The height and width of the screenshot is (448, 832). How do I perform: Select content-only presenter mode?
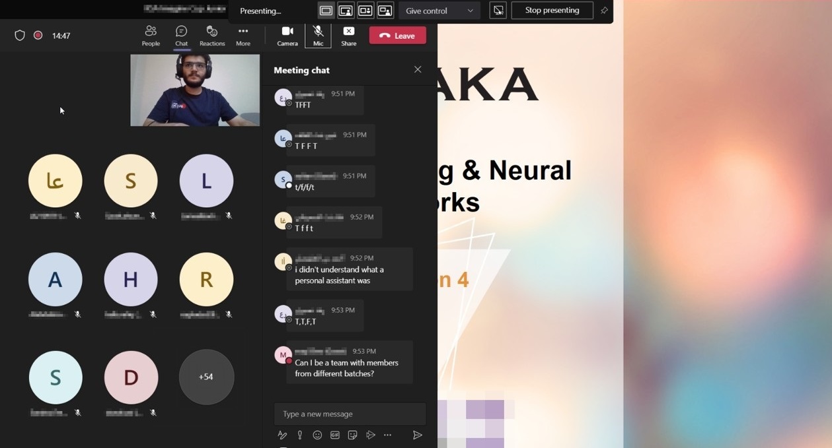(x=326, y=11)
